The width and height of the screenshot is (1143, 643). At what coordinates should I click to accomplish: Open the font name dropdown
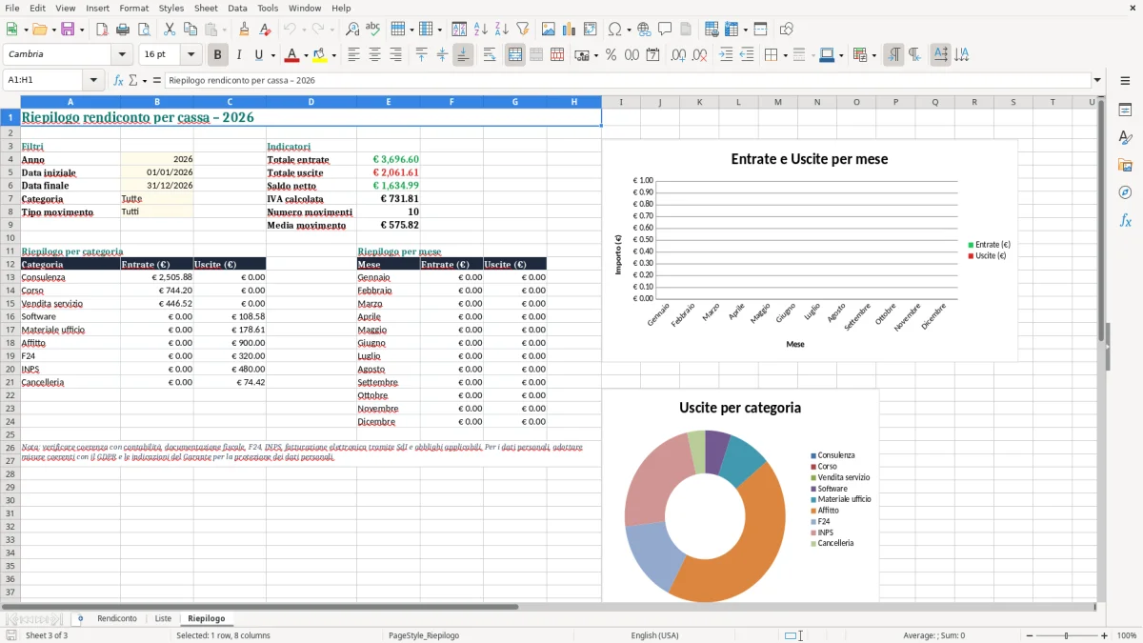pyautogui.click(x=121, y=55)
